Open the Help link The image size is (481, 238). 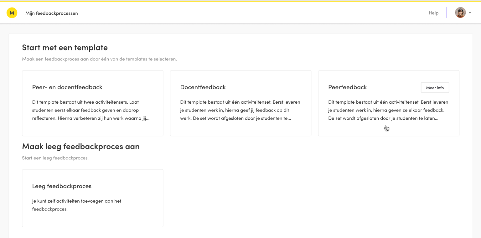pyautogui.click(x=433, y=13)
